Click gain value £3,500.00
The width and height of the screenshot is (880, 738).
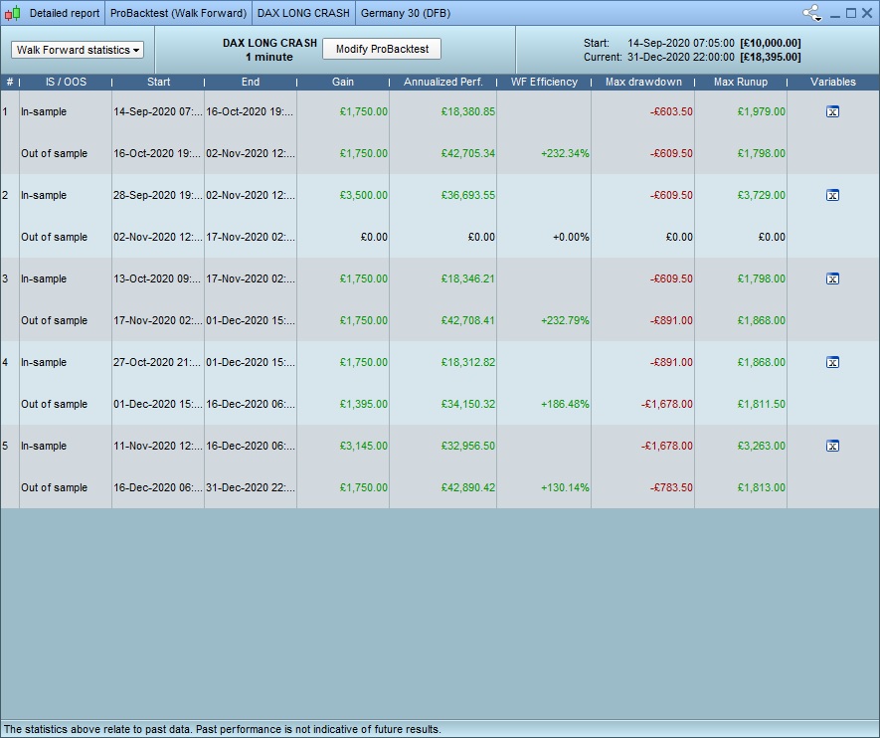click(x=363, y=195)
